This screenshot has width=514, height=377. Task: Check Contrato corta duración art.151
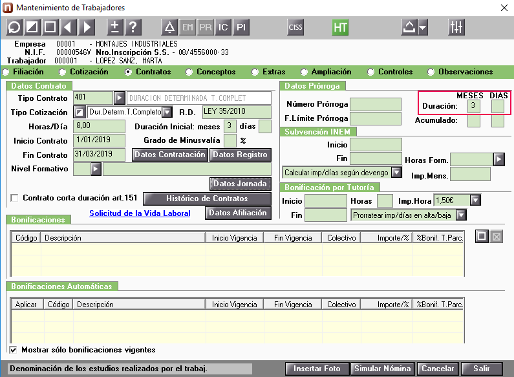tap(14, 198)
